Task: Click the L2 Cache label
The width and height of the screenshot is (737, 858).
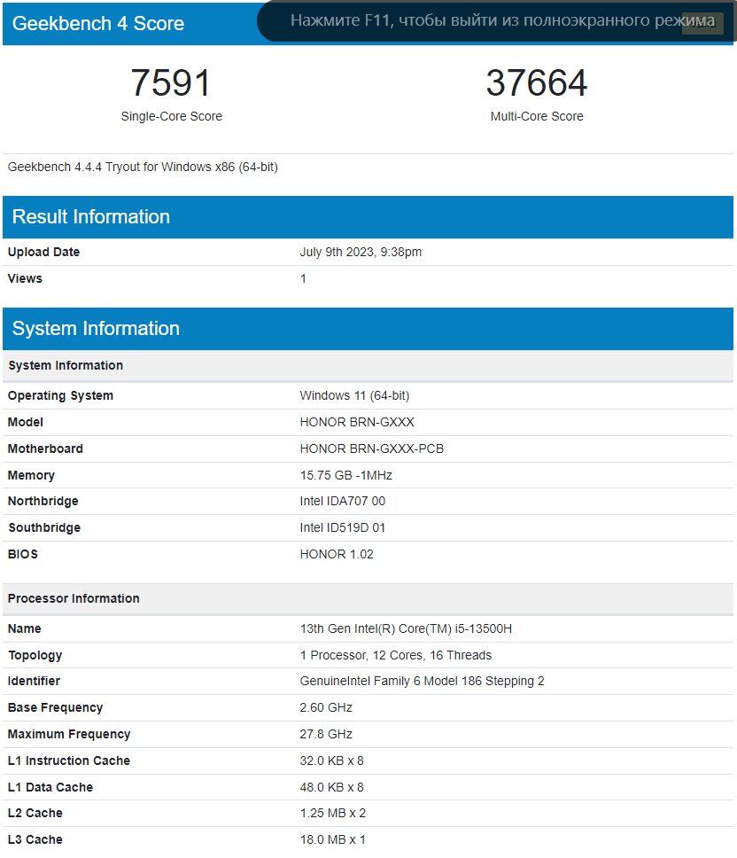Action: point(35,813)
